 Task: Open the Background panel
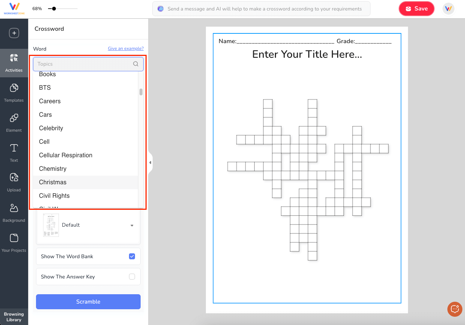(14, 213)
